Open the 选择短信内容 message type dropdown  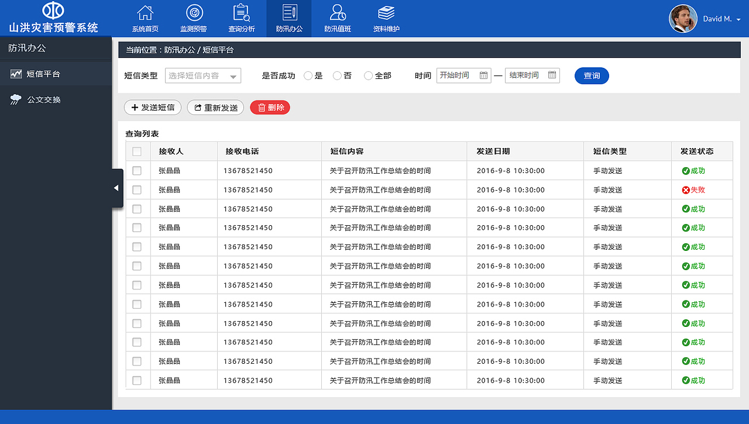202,75
